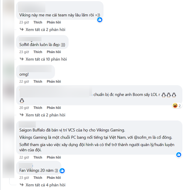Open the '20 giờ' timestamp link

24,108
